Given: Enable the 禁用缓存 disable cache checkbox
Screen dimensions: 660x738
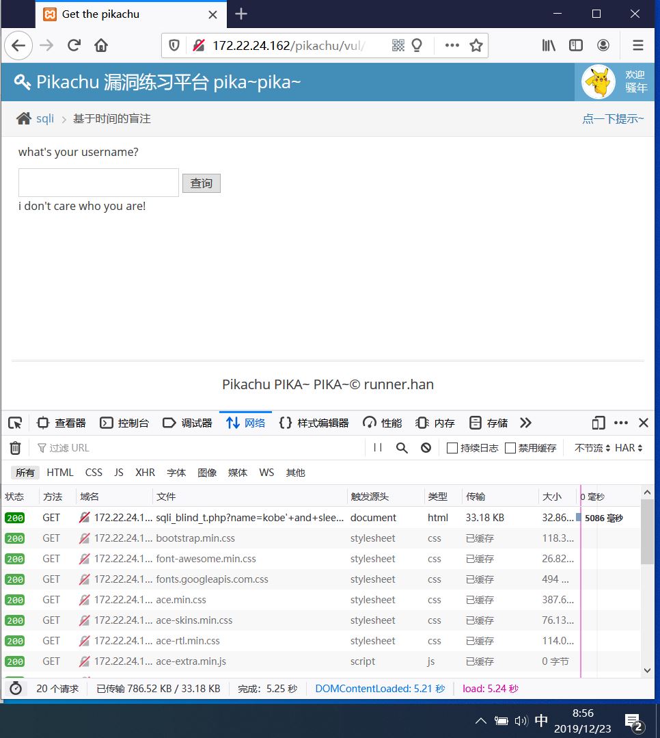Looking at the screenshot, I should click(510, 448).
